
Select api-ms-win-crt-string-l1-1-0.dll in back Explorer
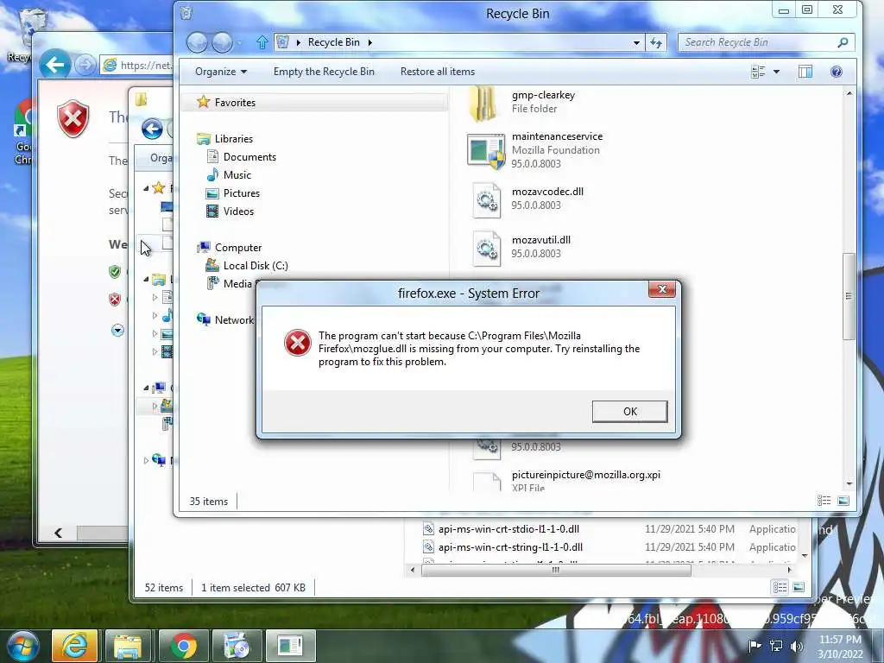click(510, 546)
